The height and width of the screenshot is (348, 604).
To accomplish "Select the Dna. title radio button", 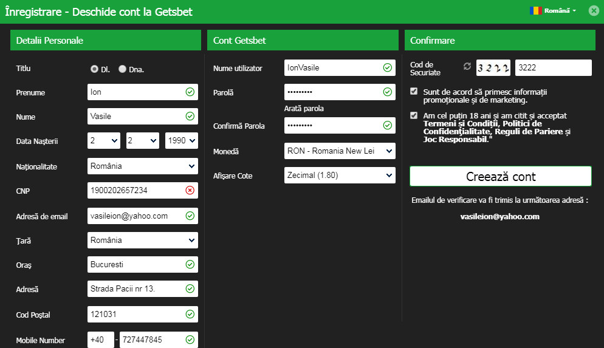I will [x=123, y=69].
